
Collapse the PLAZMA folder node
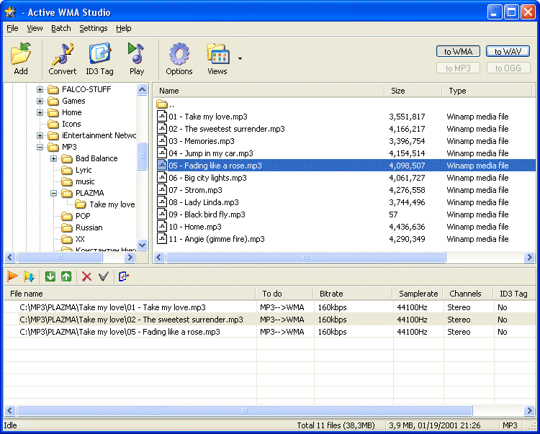pyautogui.click(x=54, y=193)
